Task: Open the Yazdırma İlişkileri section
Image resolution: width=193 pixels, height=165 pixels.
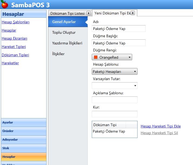Action: 67,43
